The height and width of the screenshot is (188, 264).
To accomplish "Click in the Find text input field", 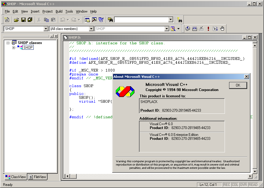I will 141,19.
